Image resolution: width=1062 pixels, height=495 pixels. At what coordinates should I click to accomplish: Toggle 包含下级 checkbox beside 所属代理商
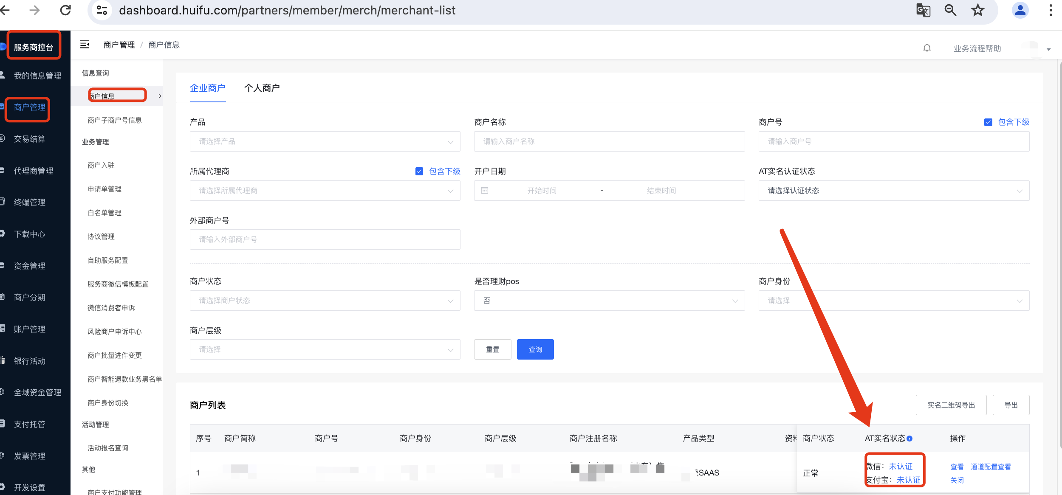click(x=419, y=172)
